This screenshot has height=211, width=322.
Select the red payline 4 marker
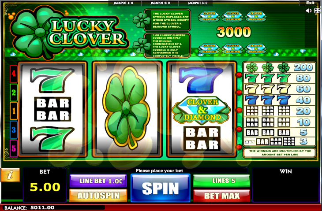click(14, 74)
